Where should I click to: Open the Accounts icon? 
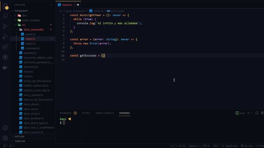click(5, 128)
